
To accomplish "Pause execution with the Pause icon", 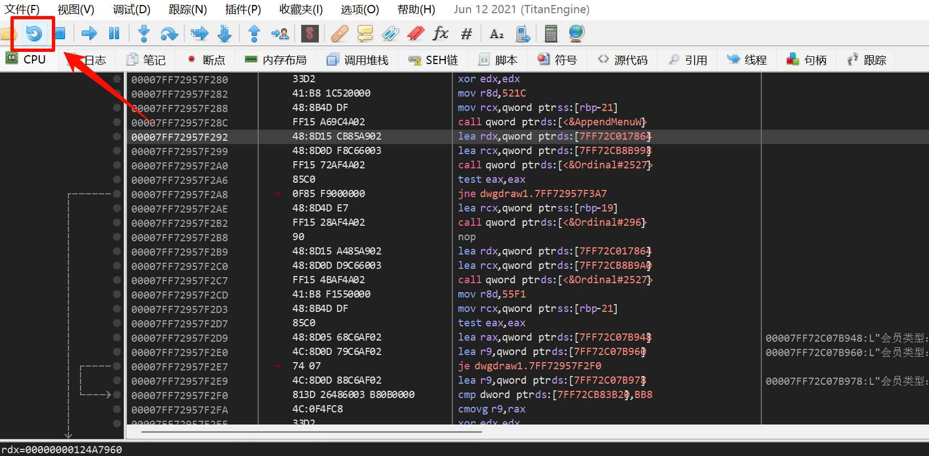I will 114,34.
